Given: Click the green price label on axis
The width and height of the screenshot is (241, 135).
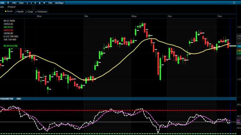Looking at the screenshot, I should (239, 53).
